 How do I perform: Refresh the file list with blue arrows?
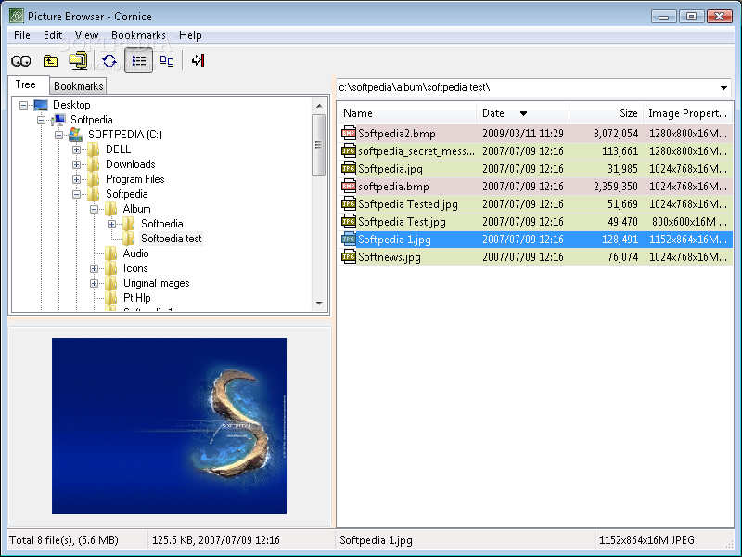[109, 60]
